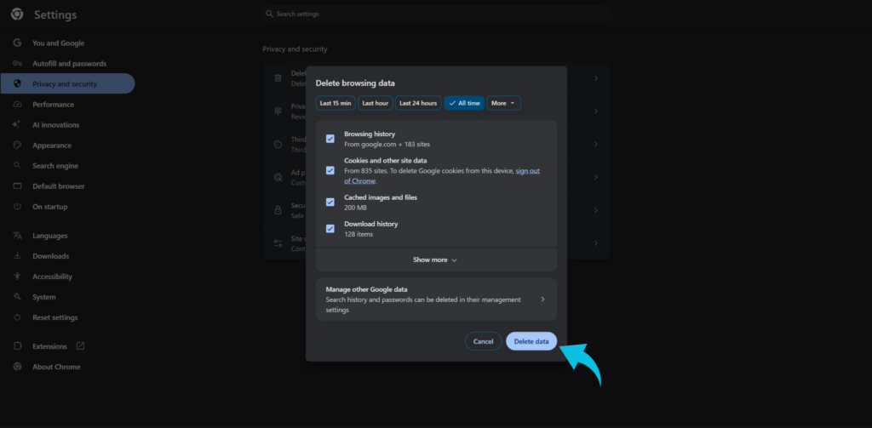Click the Accessibility figure icon
The height and width of the screenshot is (428, 872).
(x=17, y=277)
